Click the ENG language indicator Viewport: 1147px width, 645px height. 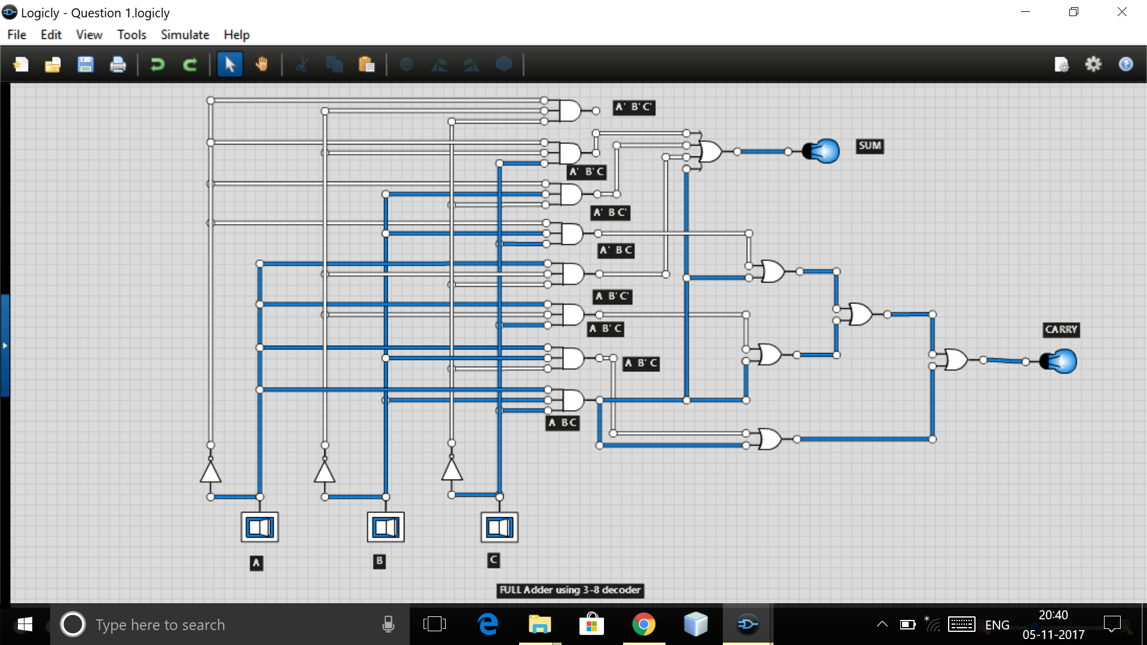pyautogui.click(x=997, y=625)
